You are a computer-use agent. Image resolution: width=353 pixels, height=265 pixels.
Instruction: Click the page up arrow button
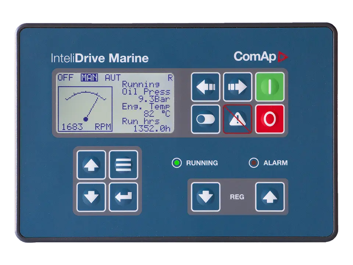click(91, 165)
